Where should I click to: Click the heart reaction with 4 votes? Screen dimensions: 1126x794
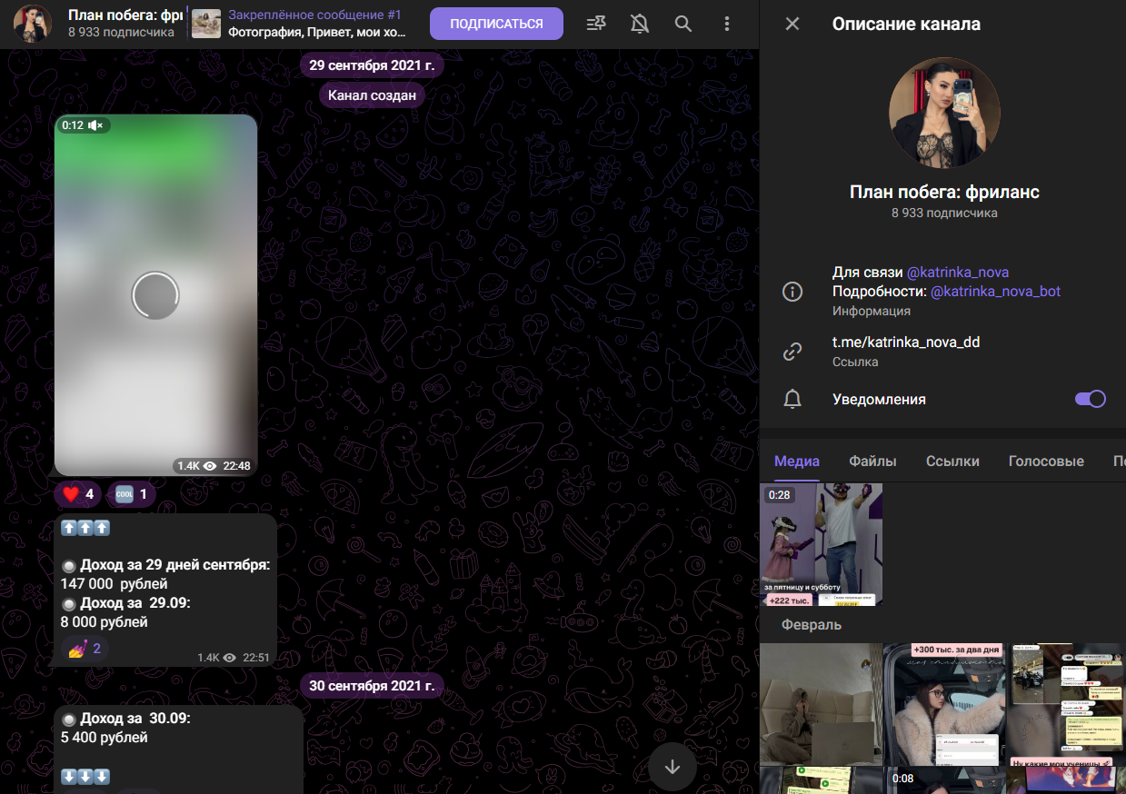click(78, 494)
